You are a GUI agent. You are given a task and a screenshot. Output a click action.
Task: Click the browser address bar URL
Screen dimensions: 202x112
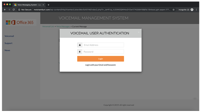[102, 10]
